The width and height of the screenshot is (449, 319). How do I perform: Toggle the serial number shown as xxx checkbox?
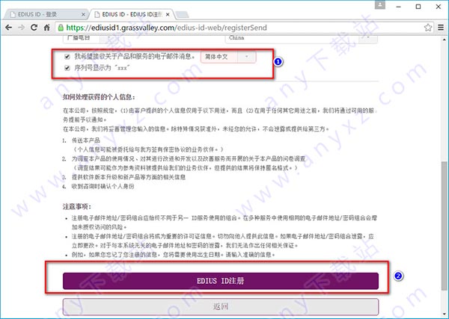67,68
